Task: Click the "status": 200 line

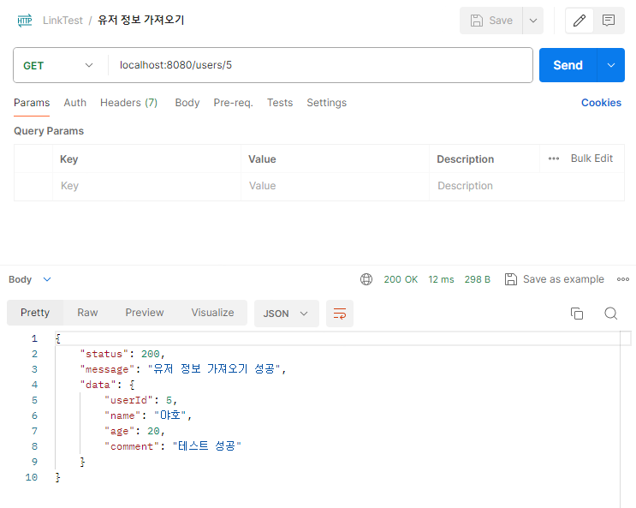Action: coord(122,354)
